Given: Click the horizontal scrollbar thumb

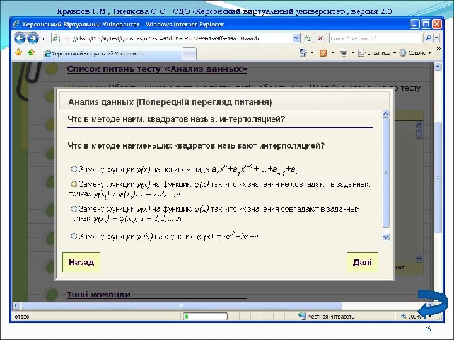Looking at the screenshot, I should [x=181, y=305].
